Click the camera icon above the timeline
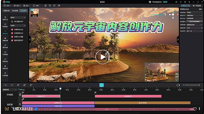The width and height of the screenshot is (204, 114). [178, 85]
